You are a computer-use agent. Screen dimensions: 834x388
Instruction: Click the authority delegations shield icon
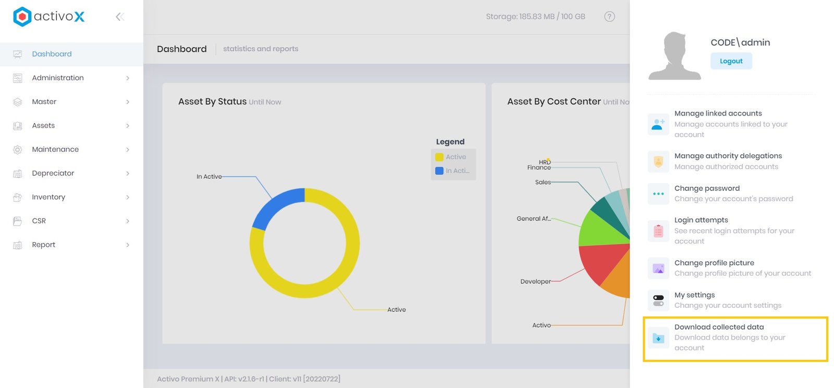point(658,161)
